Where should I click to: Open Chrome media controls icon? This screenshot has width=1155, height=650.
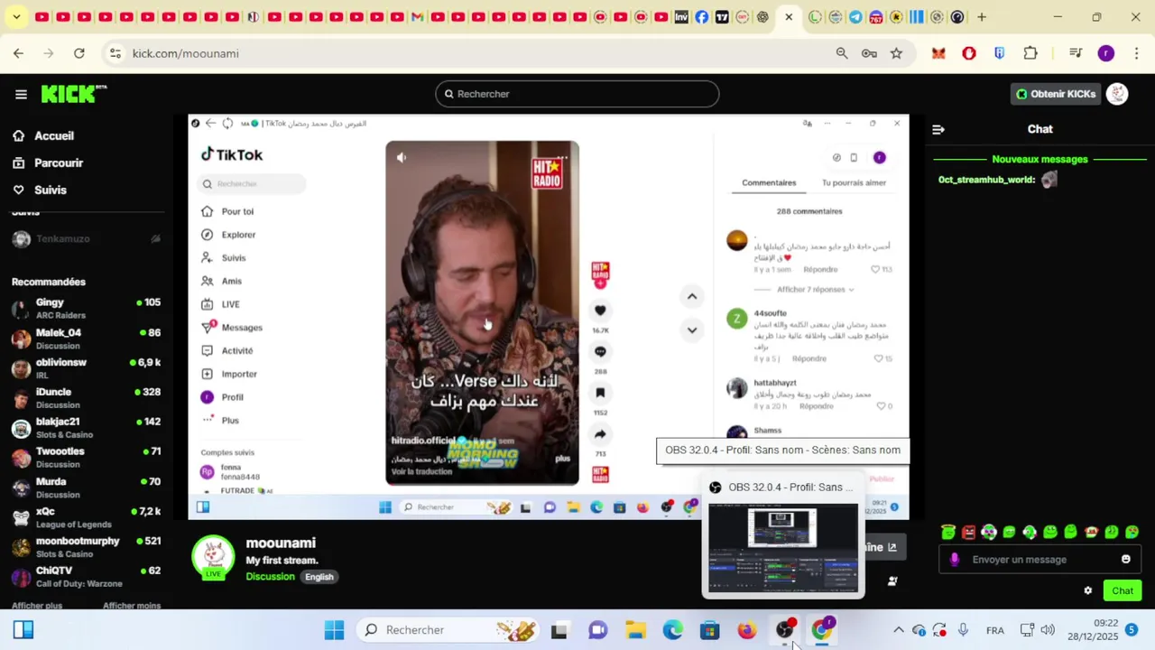coord(1076,53)
